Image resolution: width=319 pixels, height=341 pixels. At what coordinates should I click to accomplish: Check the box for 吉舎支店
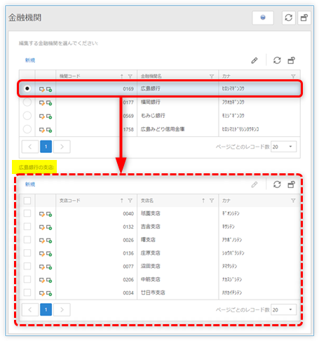coord(27,227)
